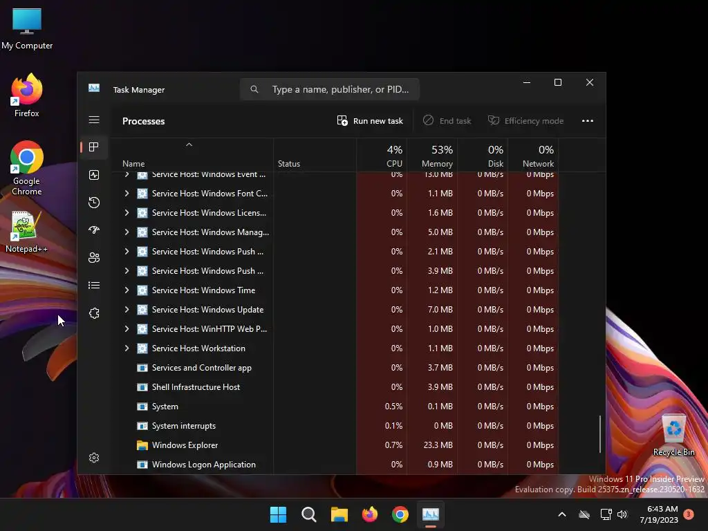
Task: Expand Service Host: Windows Font Cache row
Action: 127,194
